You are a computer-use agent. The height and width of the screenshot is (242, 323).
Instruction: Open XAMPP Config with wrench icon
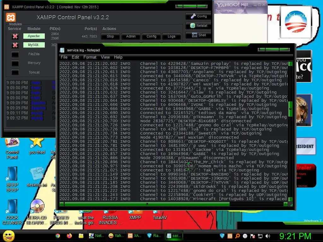pos(199,16)
